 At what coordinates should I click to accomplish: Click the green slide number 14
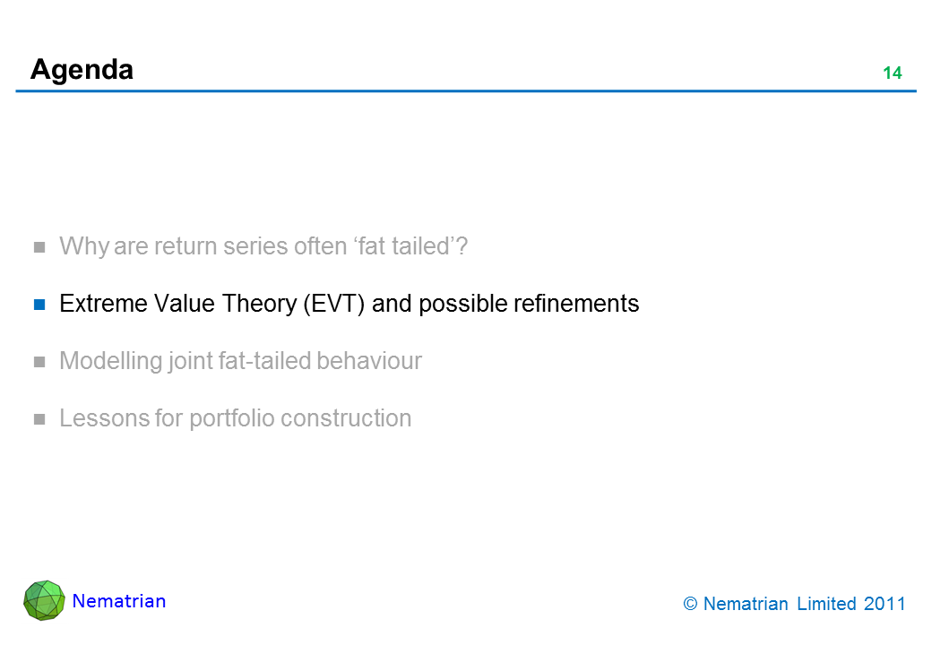892,73
